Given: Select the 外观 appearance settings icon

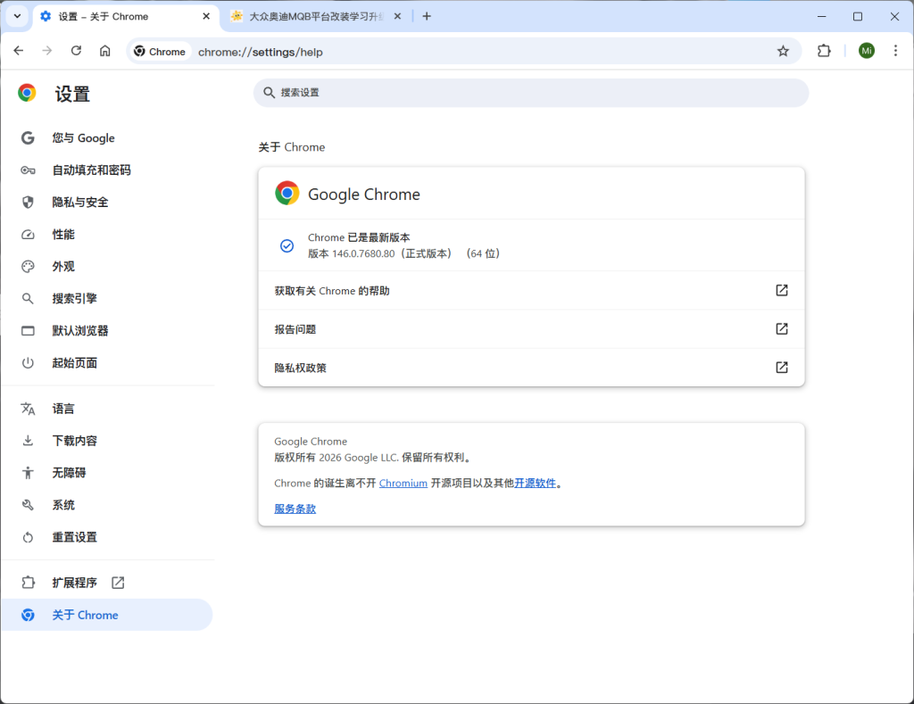Looking at the screenshot, I should click(x=29, y=266).
